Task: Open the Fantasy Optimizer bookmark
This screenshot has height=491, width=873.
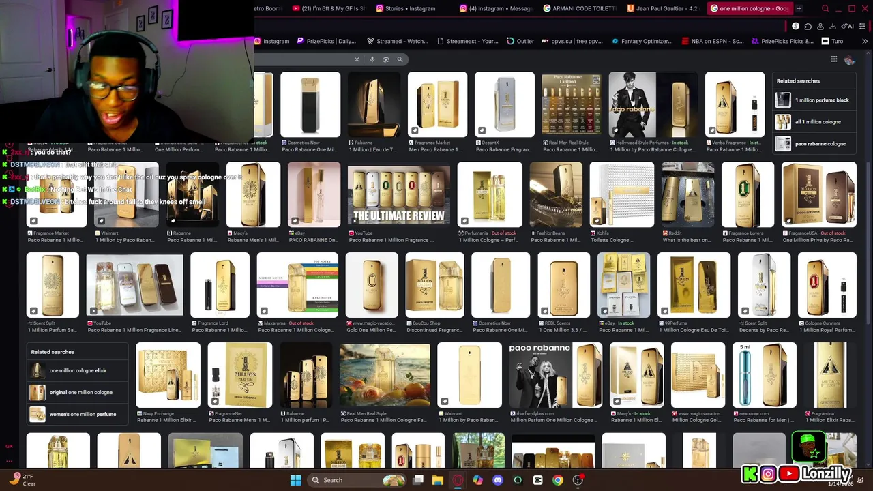Action: tap(642, 41)
